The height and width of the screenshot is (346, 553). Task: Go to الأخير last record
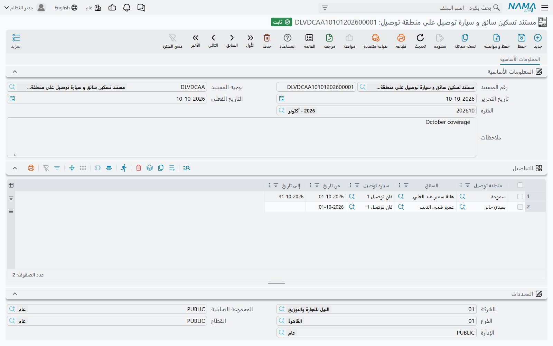(196, 38)
